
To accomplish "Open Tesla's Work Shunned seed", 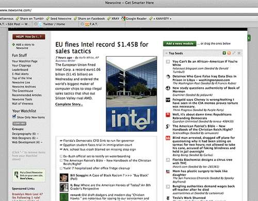I will [x=189, y=198].
